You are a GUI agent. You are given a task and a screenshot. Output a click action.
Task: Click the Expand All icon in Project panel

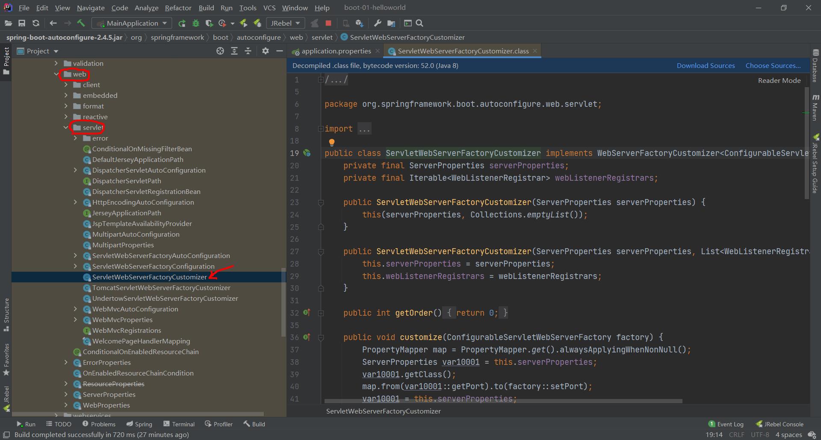234,51
